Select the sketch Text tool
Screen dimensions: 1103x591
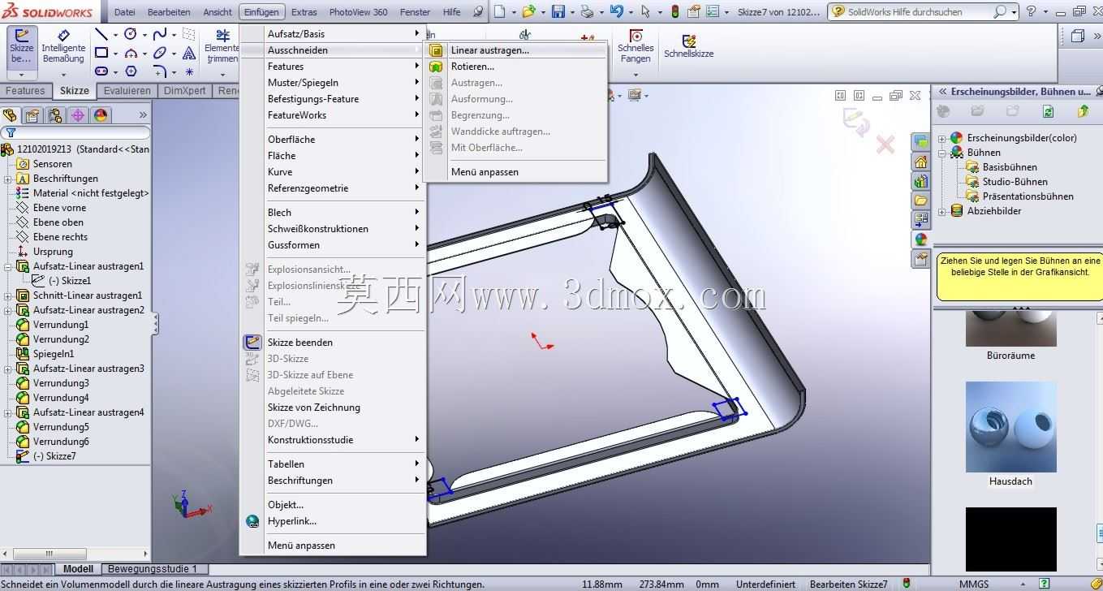click(189, 53)
